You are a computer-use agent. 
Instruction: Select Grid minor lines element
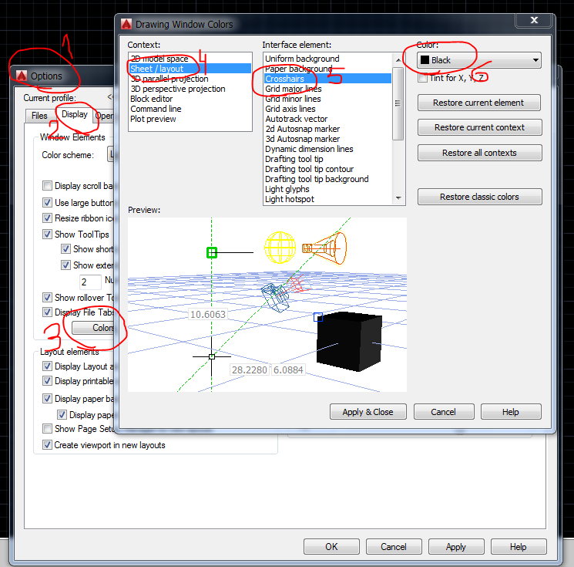[327, 99]
